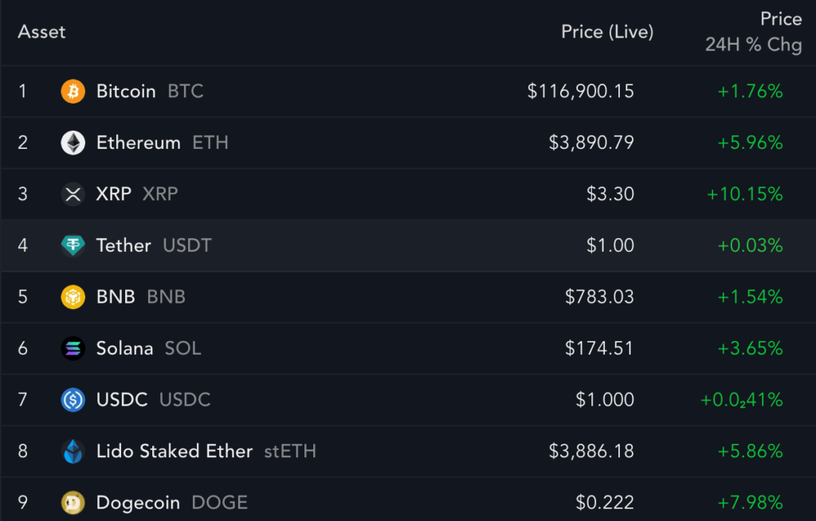The height and width of the screenshot is (521, 816).
Task: Open the Lido Staked Ether name link
Action: click(x=175, y=451)
